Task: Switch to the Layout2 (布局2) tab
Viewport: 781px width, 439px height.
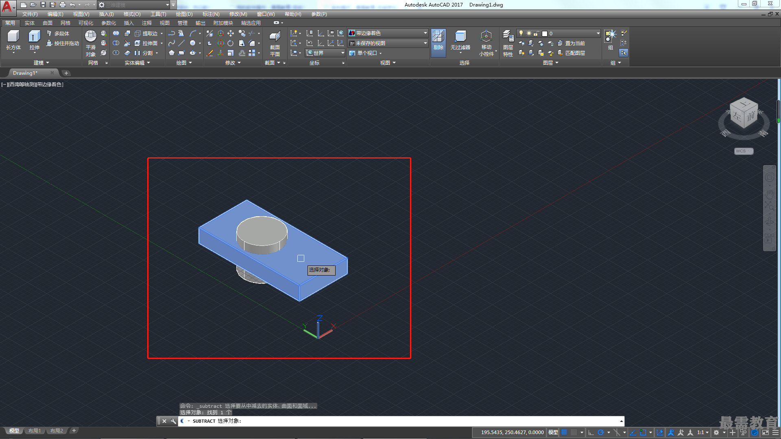Action: [57, 431]
